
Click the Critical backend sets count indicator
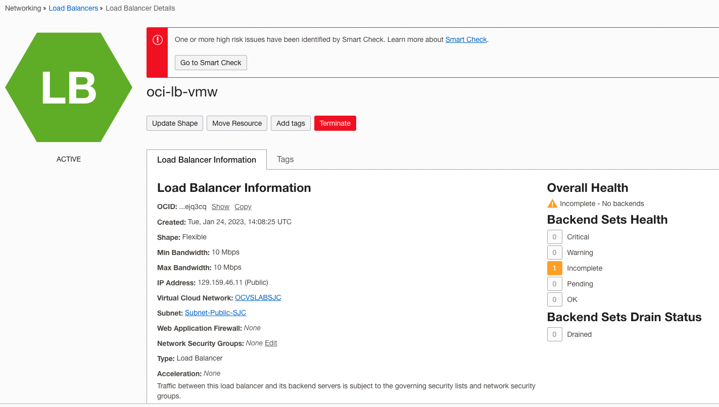point(554,236)
